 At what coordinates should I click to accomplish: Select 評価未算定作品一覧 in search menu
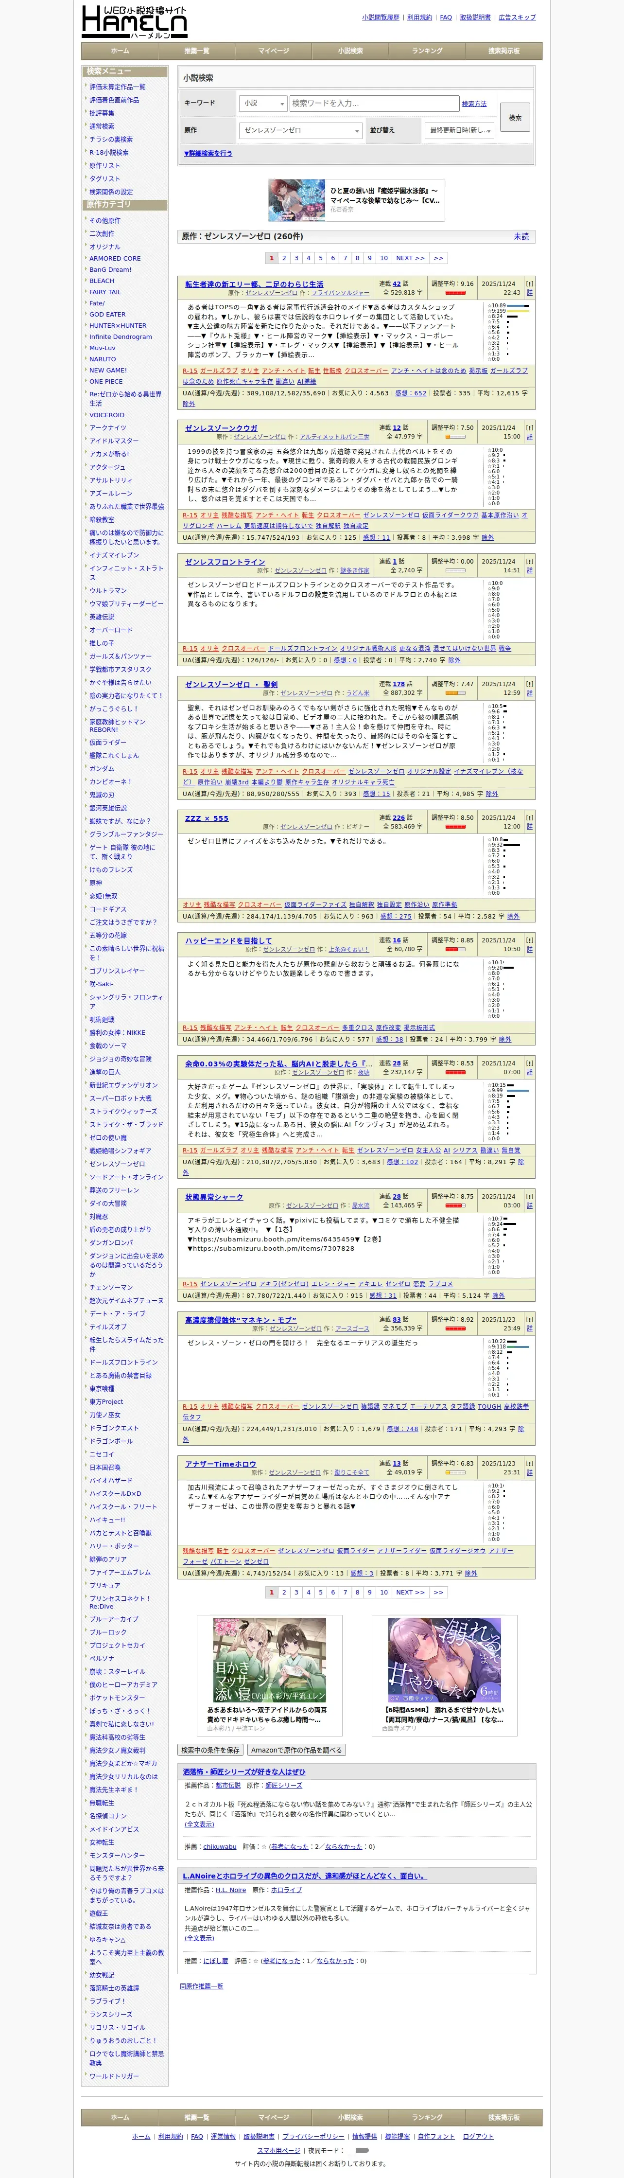118,87
